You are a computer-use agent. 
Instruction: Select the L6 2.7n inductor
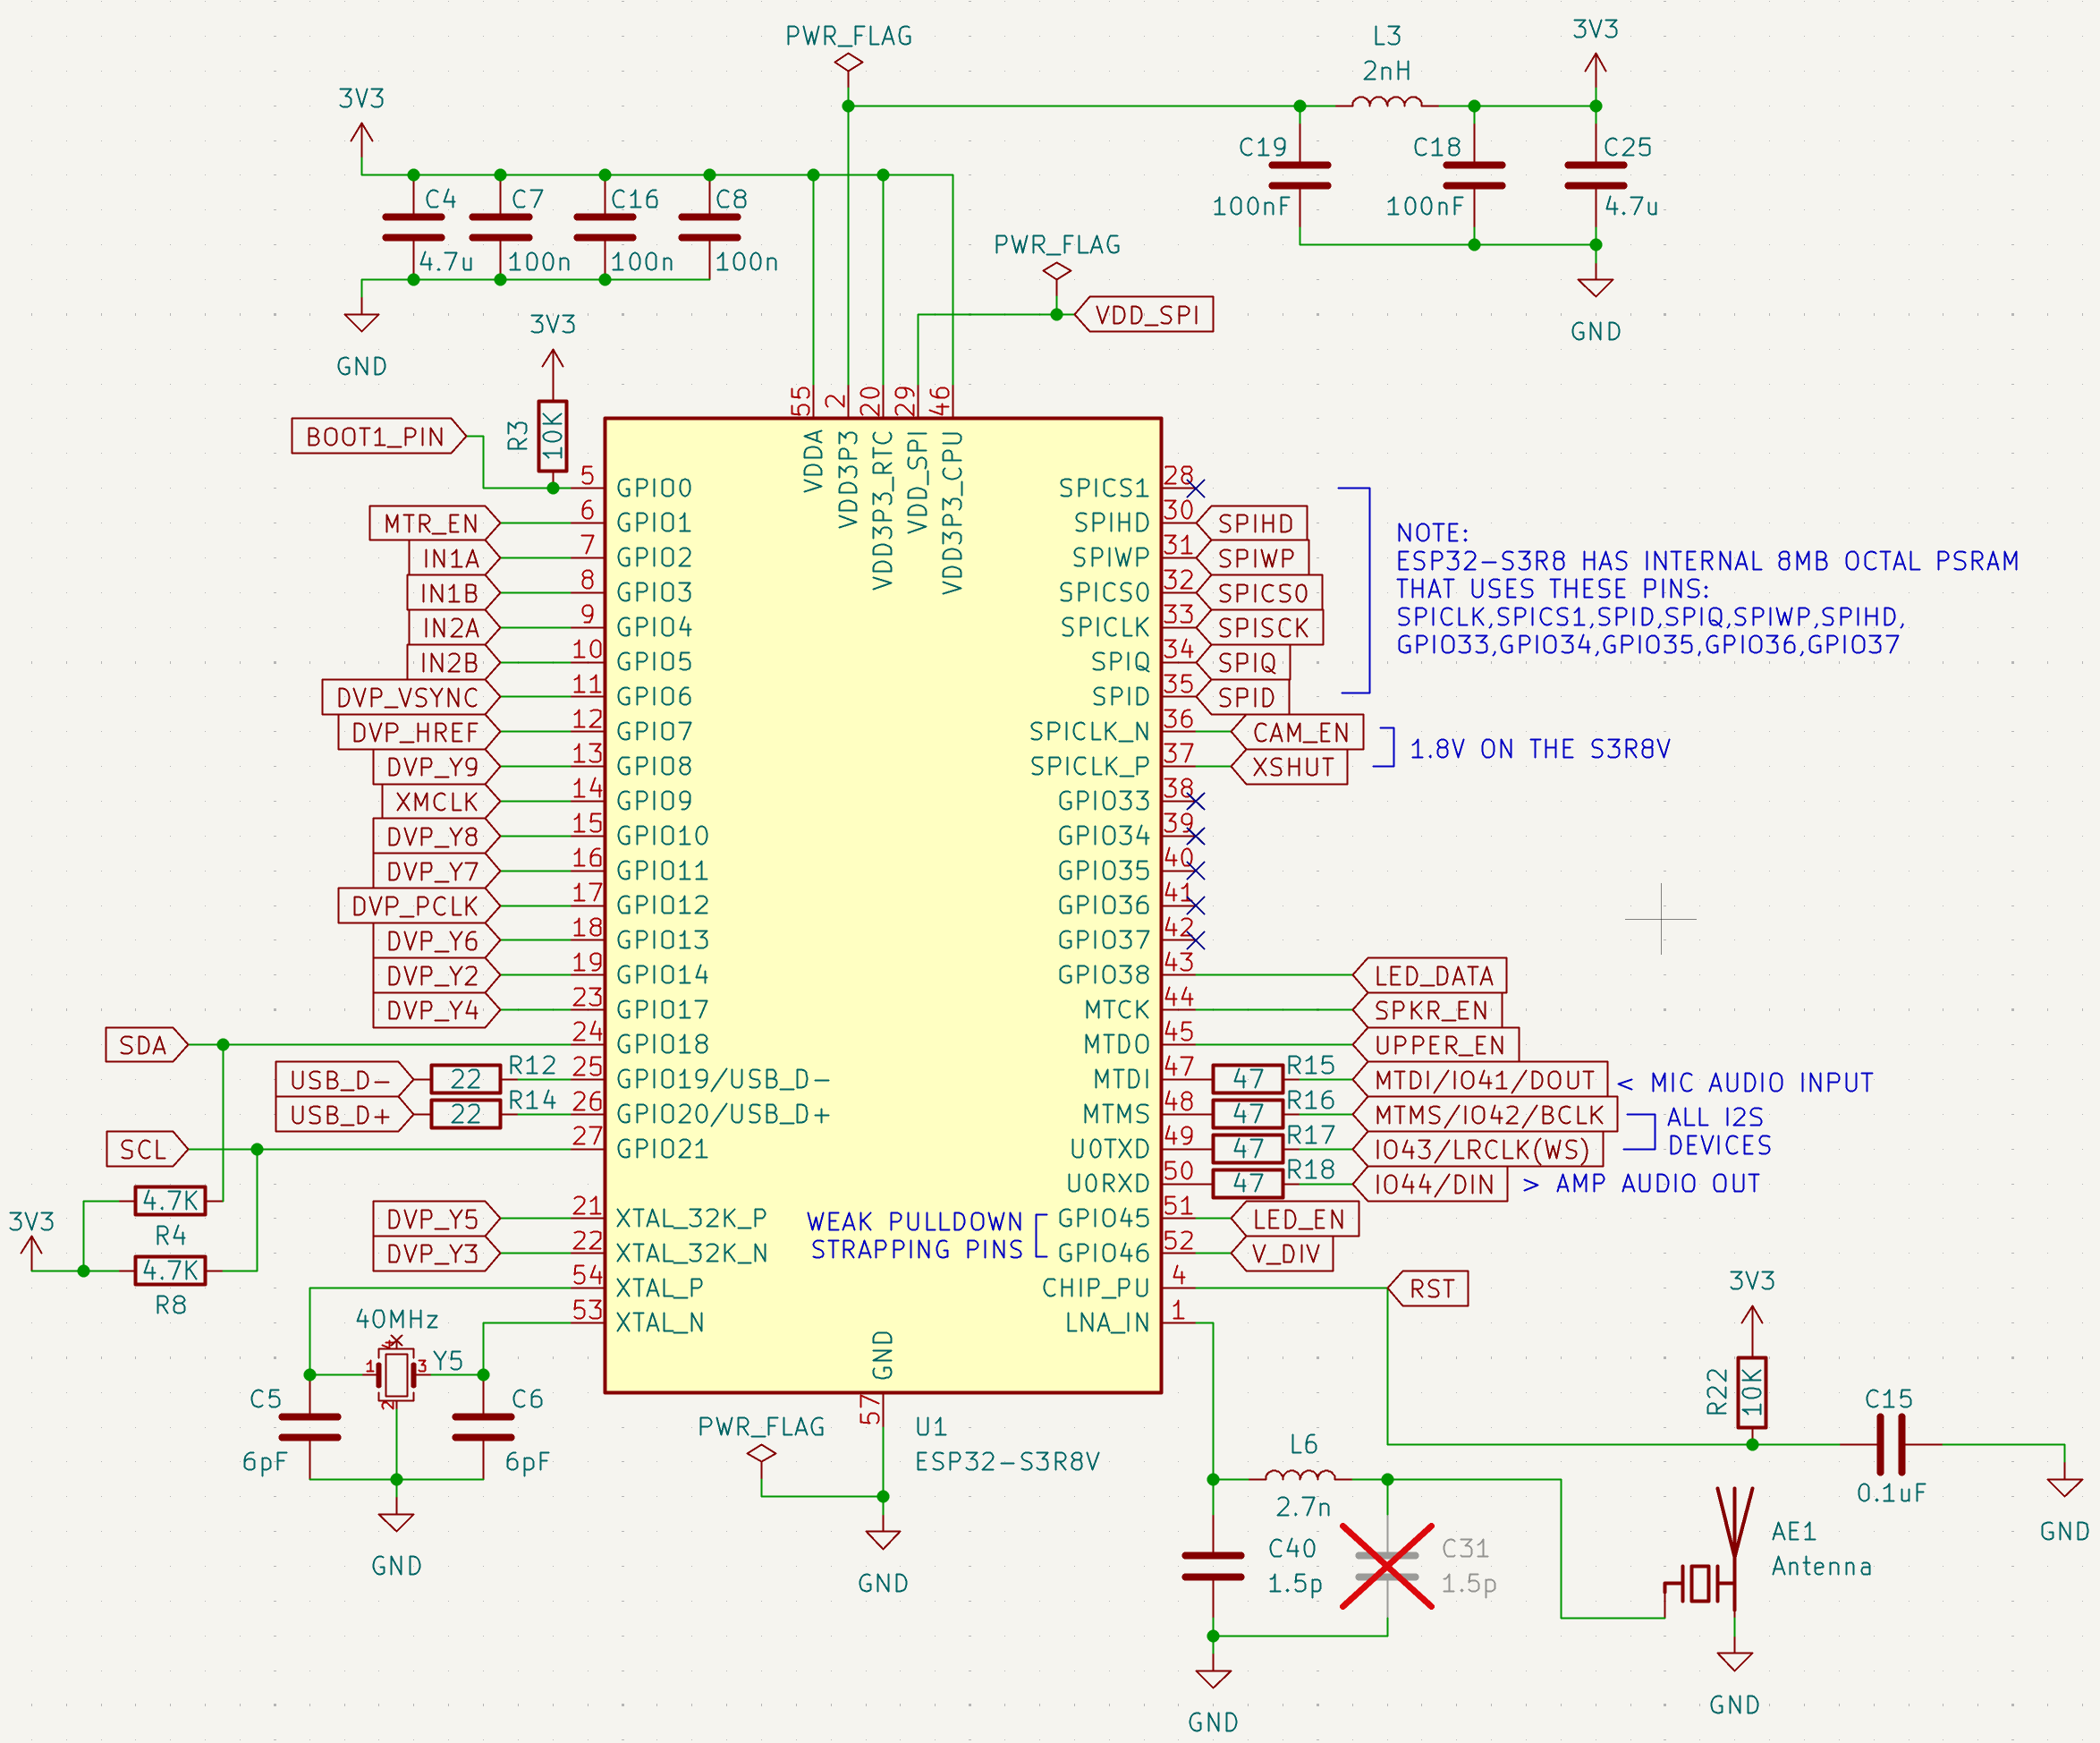coord(1300,1475)
